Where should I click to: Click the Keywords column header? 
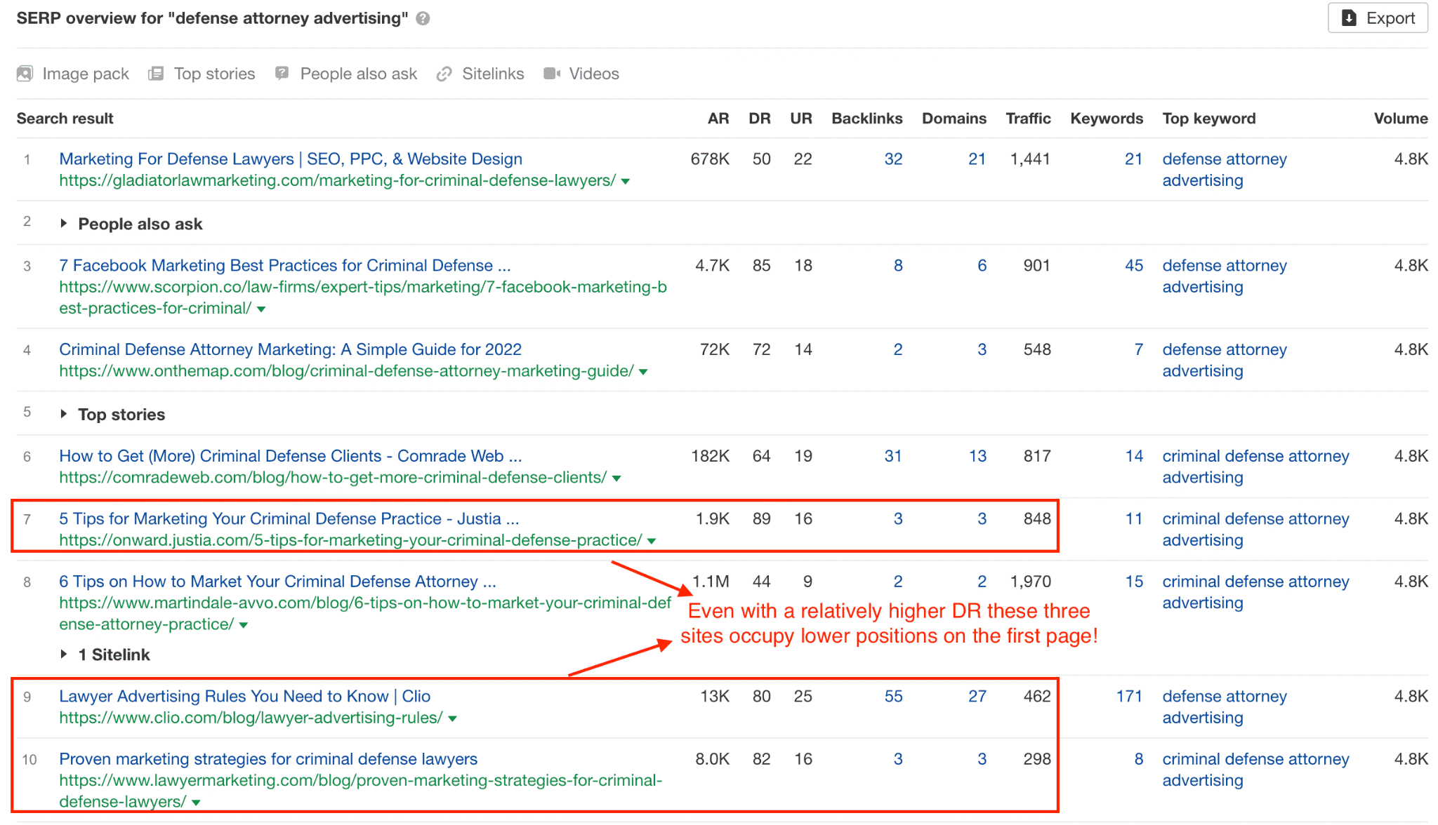[1107, 119]
